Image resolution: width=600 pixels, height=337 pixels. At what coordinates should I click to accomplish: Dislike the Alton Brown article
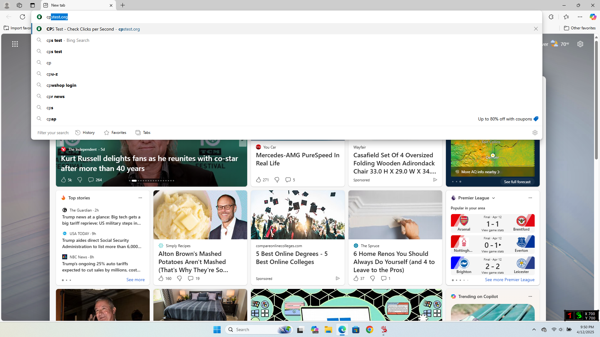[179, 278]
